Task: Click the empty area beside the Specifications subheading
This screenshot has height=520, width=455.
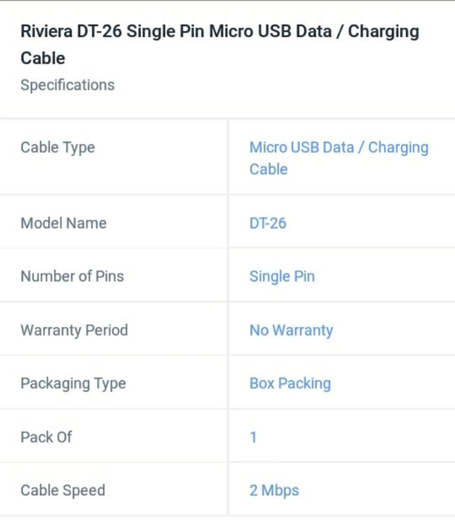Action: point(281,85)
